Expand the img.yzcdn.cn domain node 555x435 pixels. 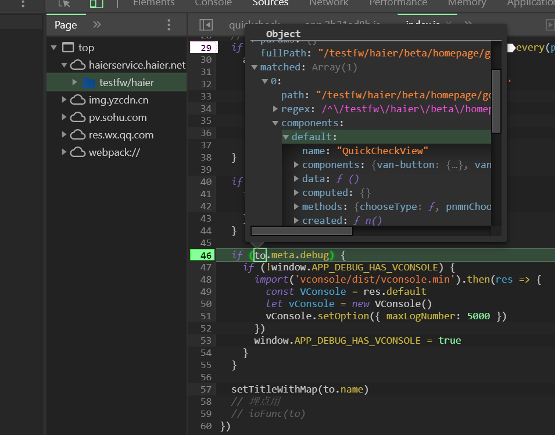click(x=64, y=100)
